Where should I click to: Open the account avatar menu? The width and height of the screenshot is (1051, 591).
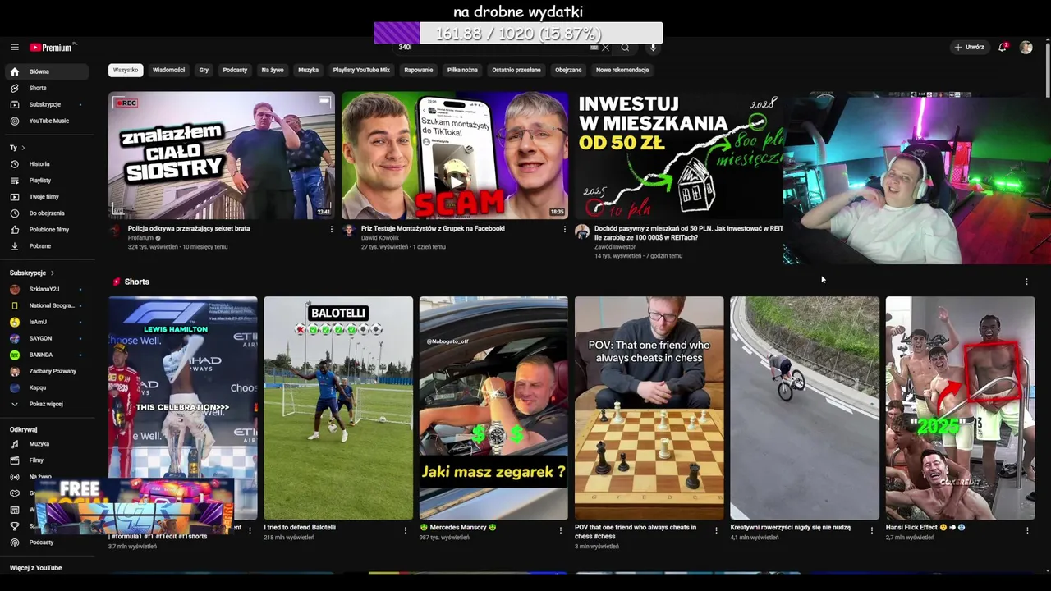tap(1026, 48)
